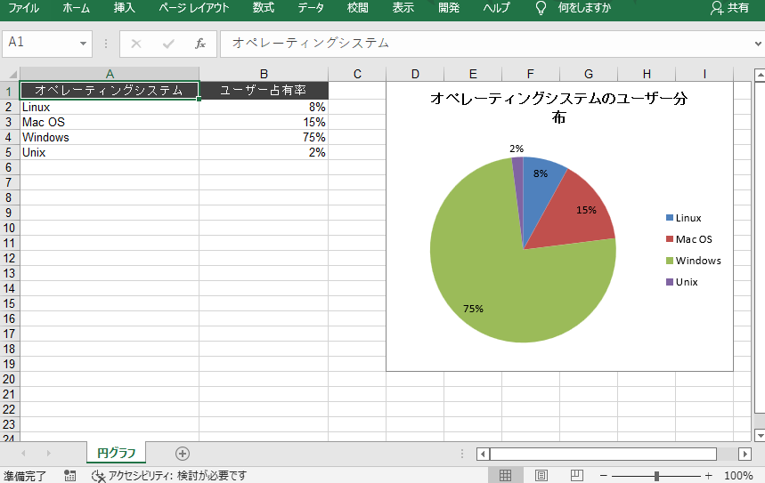Expand the Name Box dropdown arrow

tap(84, 44)
